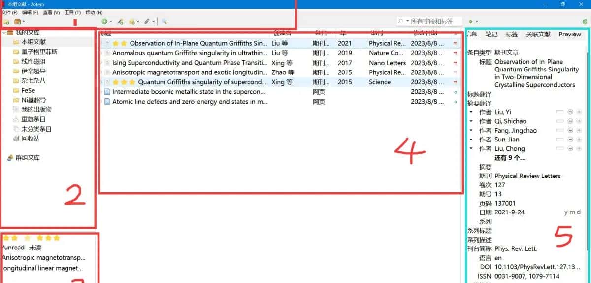Open dropdown arrow beside green New Item icon
Image resolution: width=591 pixels, height=283 pixels.
[111, 22]
